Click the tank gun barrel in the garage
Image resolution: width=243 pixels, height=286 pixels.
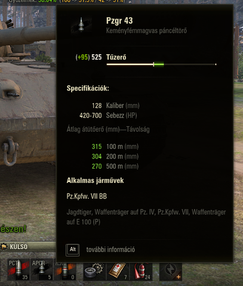[27, 36]
